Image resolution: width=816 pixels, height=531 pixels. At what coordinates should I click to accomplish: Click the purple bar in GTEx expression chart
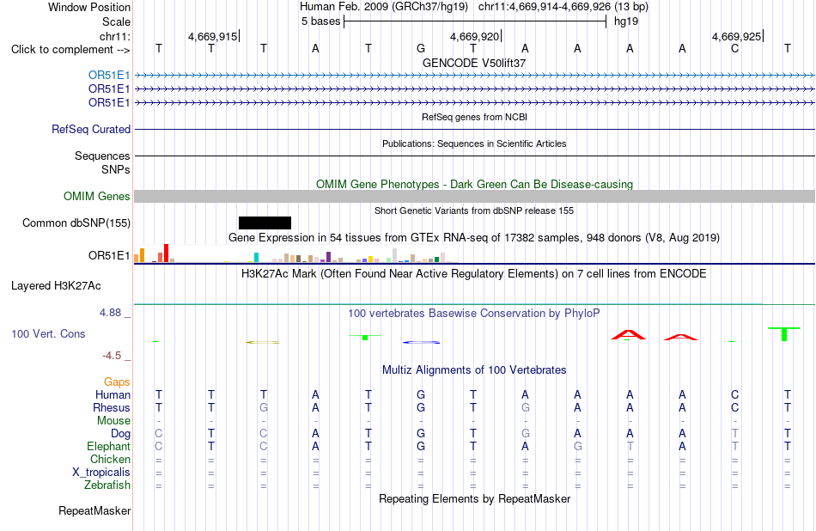(328, 257)
